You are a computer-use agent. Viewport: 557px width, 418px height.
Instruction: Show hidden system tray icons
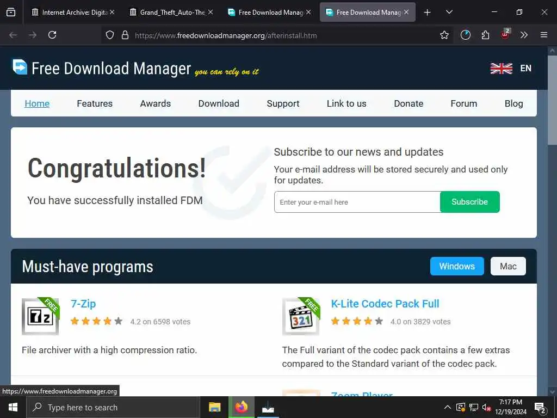tap(448, 407)
